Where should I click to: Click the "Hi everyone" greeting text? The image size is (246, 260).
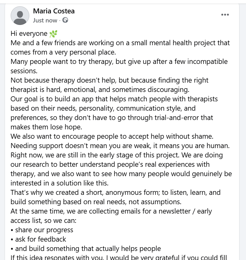pos(29,34)
